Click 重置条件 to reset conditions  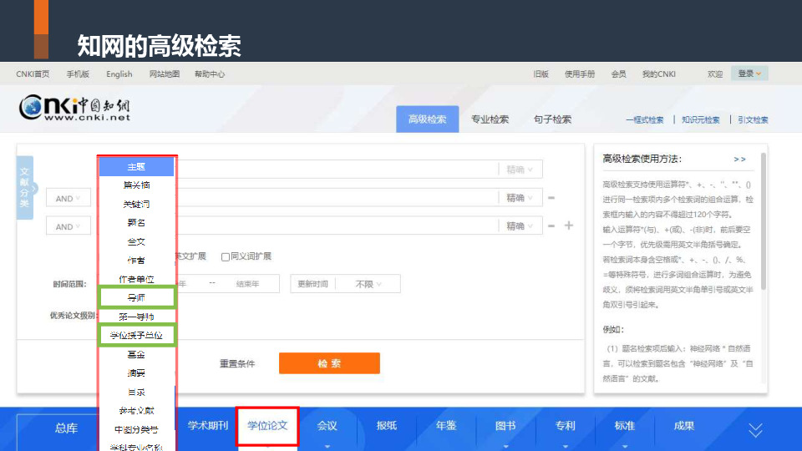237,363
